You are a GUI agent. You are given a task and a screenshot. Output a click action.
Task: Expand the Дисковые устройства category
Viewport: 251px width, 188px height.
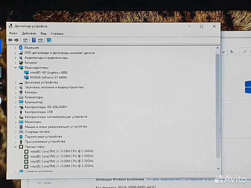(x=15, y=83)
